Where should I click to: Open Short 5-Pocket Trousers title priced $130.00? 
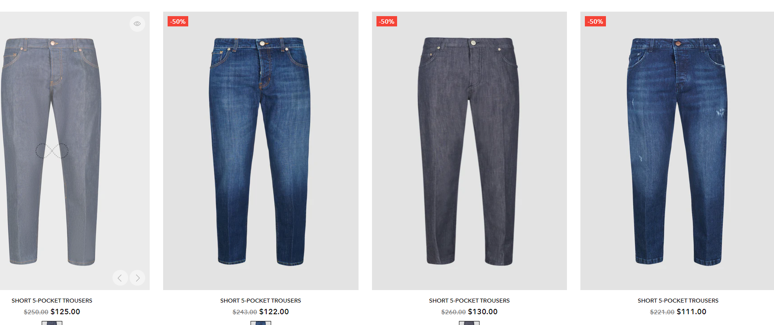[x=469, y=301]
